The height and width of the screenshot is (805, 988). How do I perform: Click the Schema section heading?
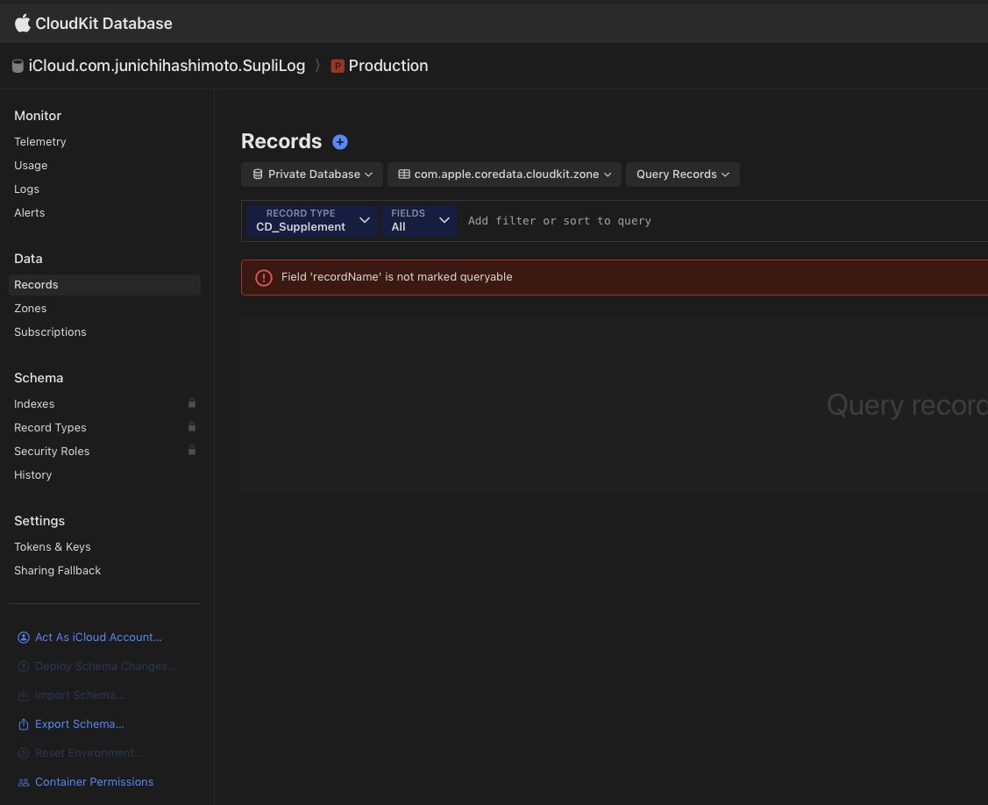pos(39,378)
